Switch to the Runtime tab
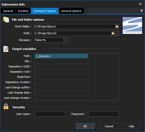Screen dimensions: 145x132 pyautogui.click(x=23, y=11)
